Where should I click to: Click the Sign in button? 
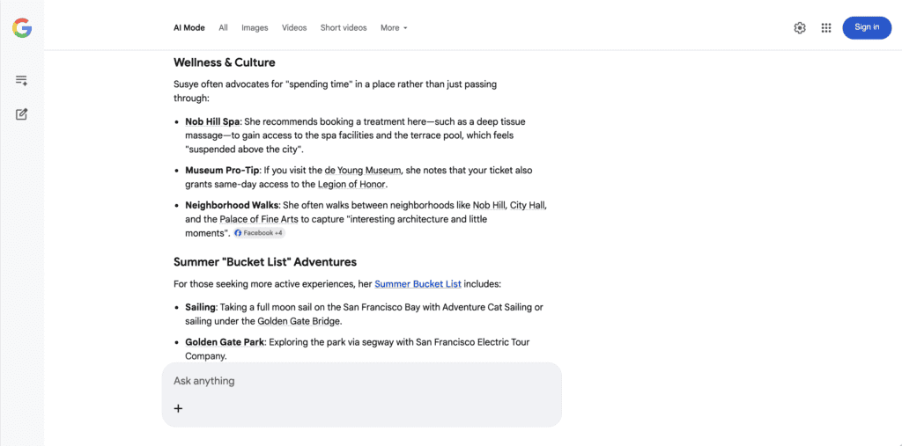click(x=867, y=27)
